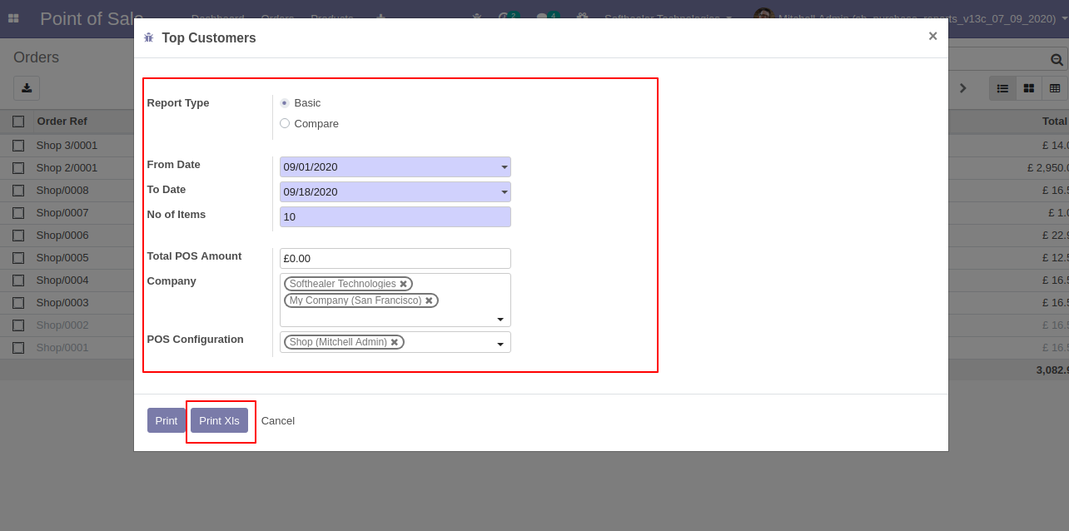Switch to pivot table view icon

point(1055,88)
